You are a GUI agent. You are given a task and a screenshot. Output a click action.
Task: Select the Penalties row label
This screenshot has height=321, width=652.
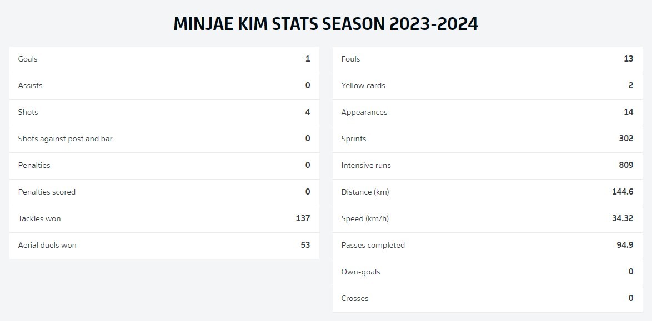pyautogui.click(x=34, y=165)
